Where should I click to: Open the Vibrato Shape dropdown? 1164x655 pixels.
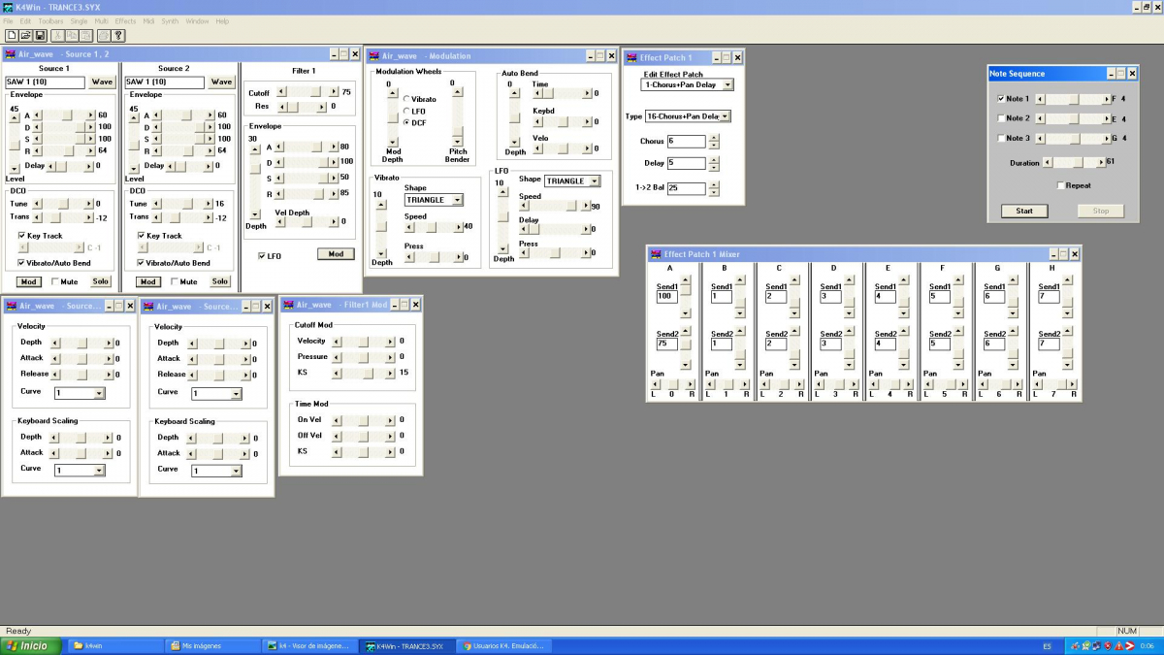coord(457,200)
